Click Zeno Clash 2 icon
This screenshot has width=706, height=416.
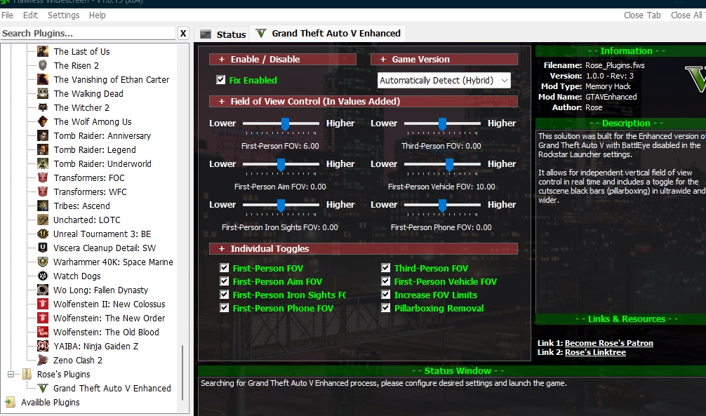point(43,360)
